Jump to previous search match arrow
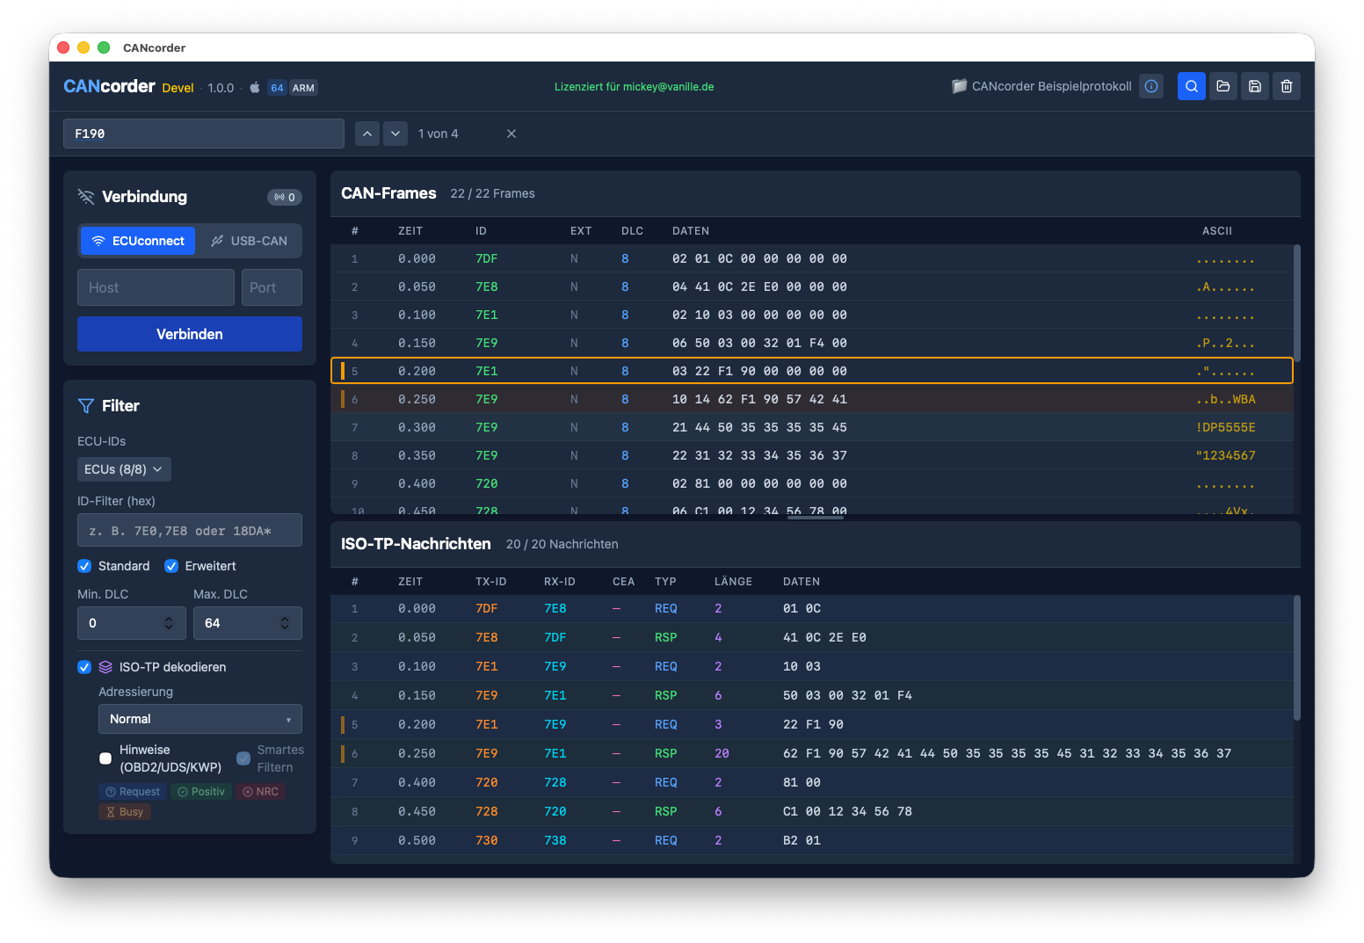The image size is (1364, 943). (x=367, y=134)
